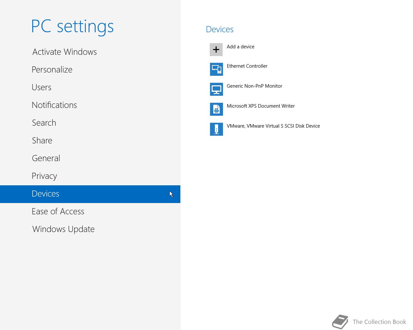Viewport: 413px width, 330px height.
Task: Click the VMware Virtual S SCSI Disk Device text
Action: (273, 126)
